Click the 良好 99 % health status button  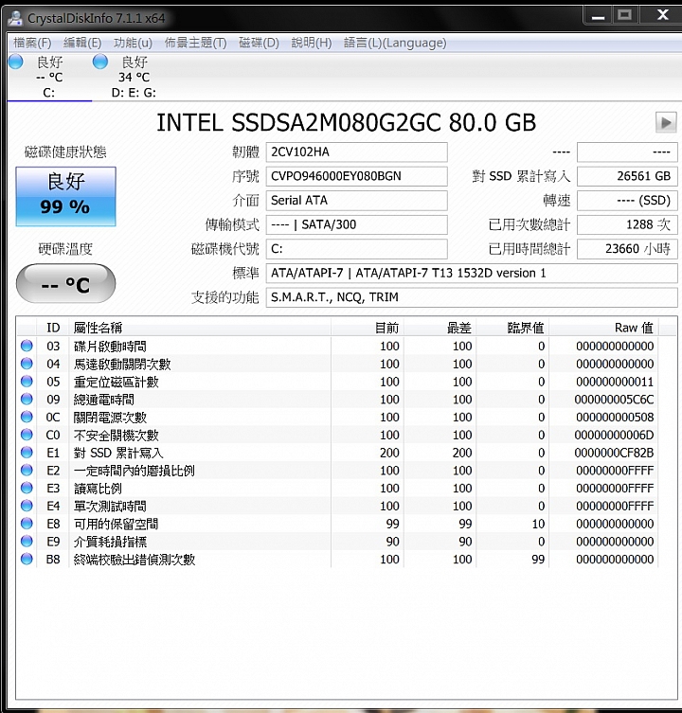click(66, 196)
